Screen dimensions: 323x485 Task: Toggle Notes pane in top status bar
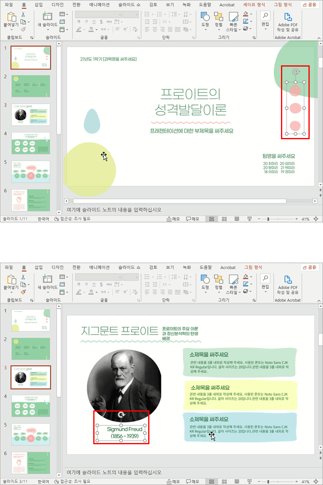[x=173, y=219]
